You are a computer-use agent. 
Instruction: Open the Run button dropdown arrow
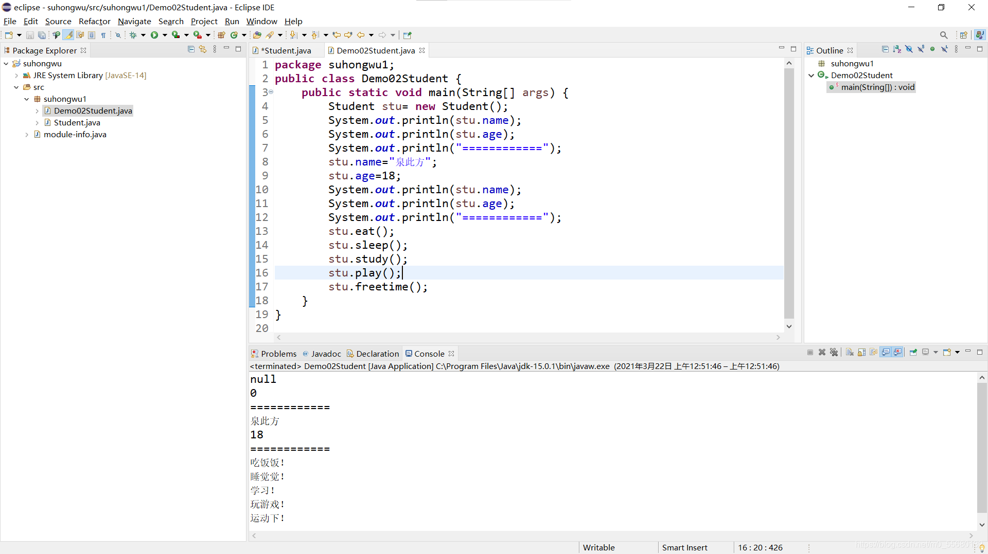165,35
